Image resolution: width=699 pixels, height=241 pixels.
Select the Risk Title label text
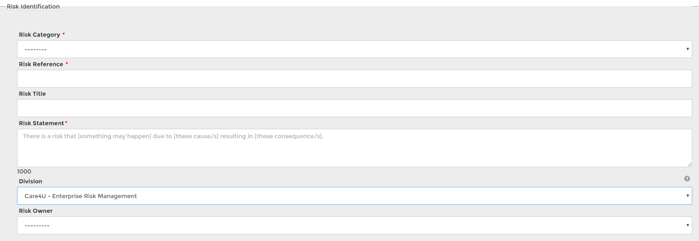[x=32, y=94]
